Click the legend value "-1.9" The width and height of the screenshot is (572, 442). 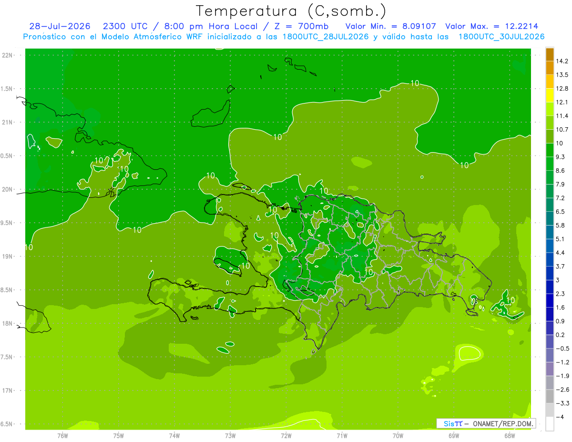point(562,376)
